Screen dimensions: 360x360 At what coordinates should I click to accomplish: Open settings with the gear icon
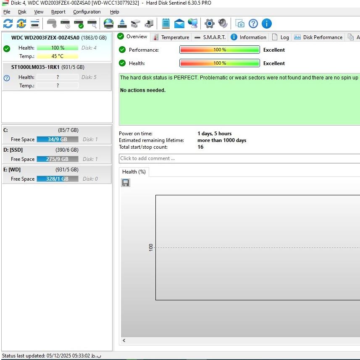pos(209,24)
